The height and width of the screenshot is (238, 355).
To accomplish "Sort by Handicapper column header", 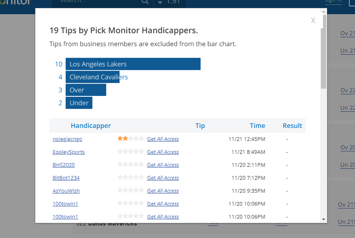I will coord(91,126).
